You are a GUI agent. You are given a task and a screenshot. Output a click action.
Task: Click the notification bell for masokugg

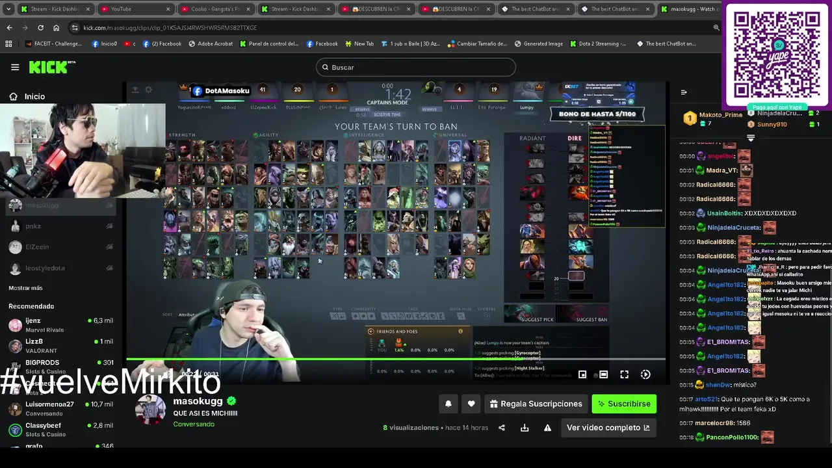coord(448,404)
